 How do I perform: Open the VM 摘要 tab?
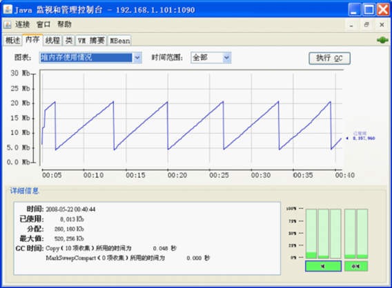pyautogui.click(x=91, y=41)
